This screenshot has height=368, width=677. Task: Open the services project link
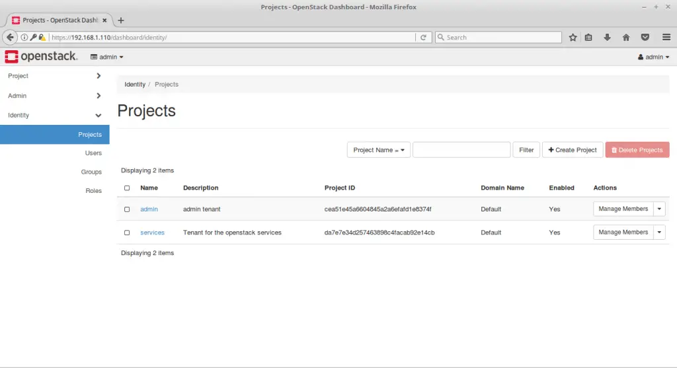pos(153,233)
